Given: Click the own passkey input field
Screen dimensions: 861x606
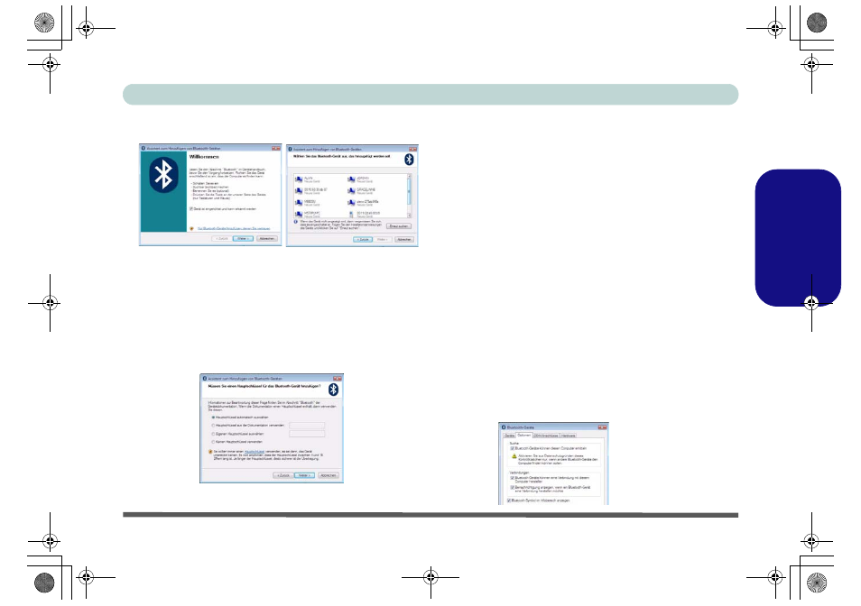Looking at the screenshot, I should coord(307,434).
